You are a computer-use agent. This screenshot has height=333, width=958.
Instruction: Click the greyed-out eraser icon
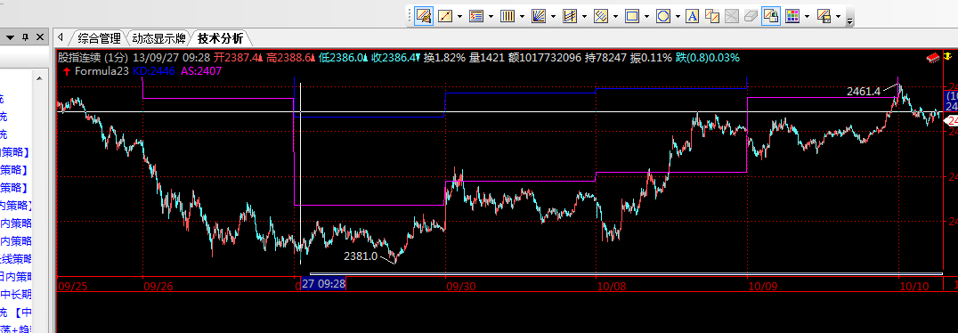click(x=751, y=16)
